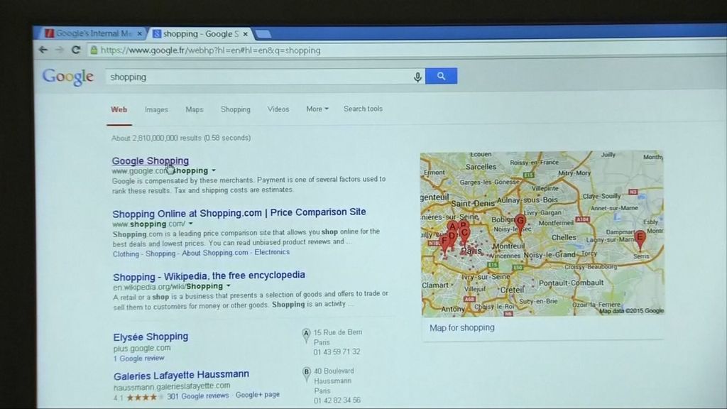Expand the arrow next to en.wikipedia.org/wiki/Shopping
727x409 pixels.
[x=228, y=286]
